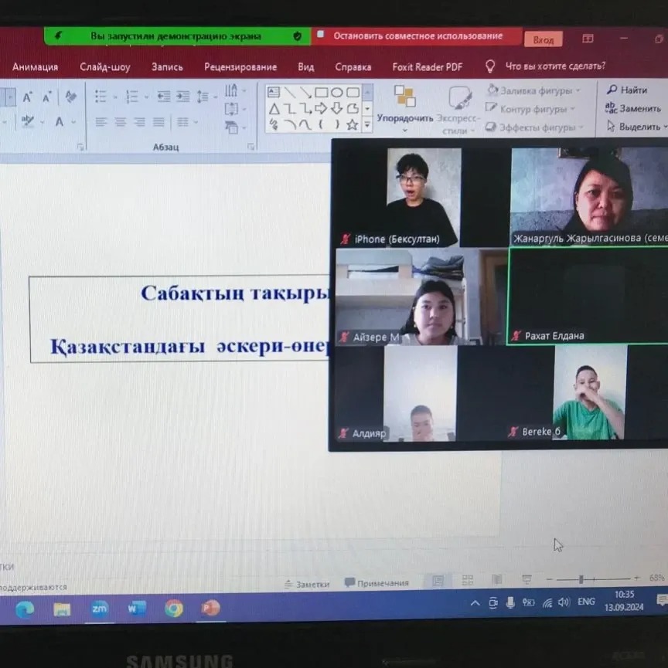Decrease font size with the smaller A icon
Image resolution: width=668 pixels, height=668 pixels.
tap(46, 97)
